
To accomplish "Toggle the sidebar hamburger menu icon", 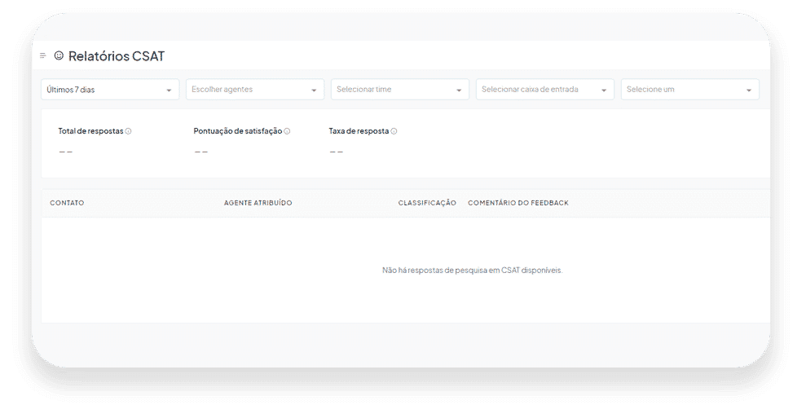I will click(x=42, y=55).
